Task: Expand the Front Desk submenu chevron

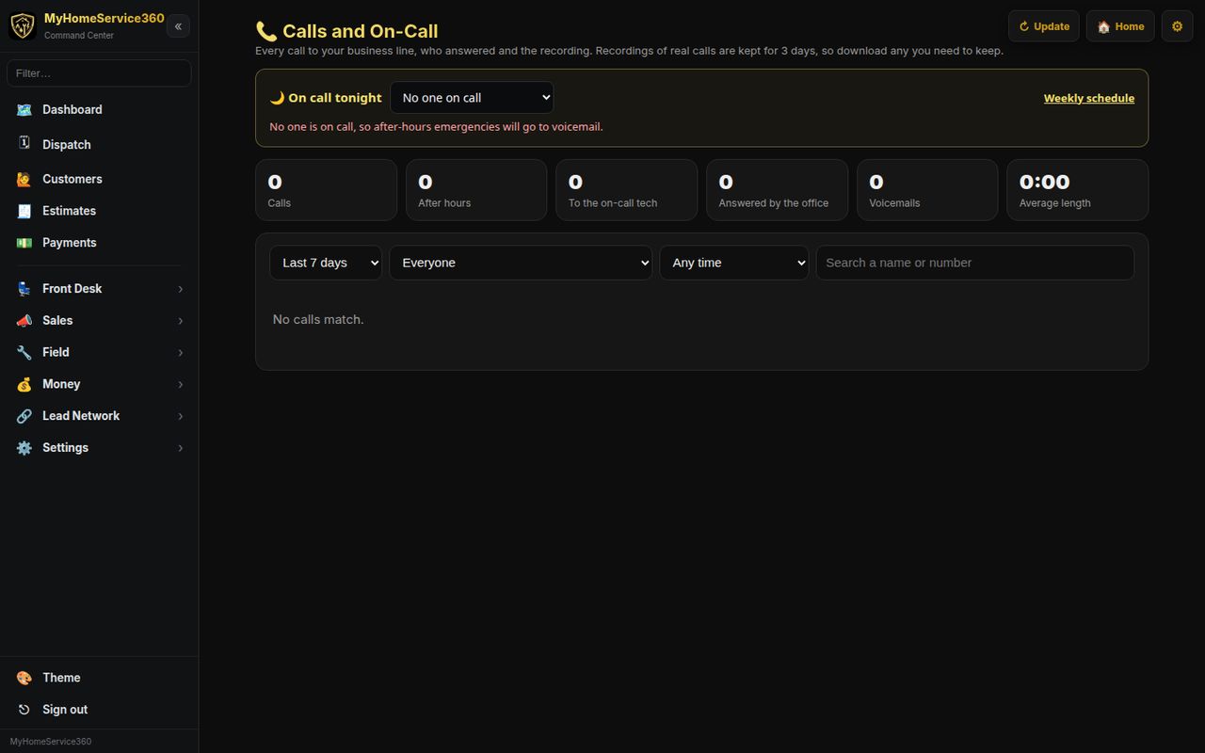Action: point(180,289)
